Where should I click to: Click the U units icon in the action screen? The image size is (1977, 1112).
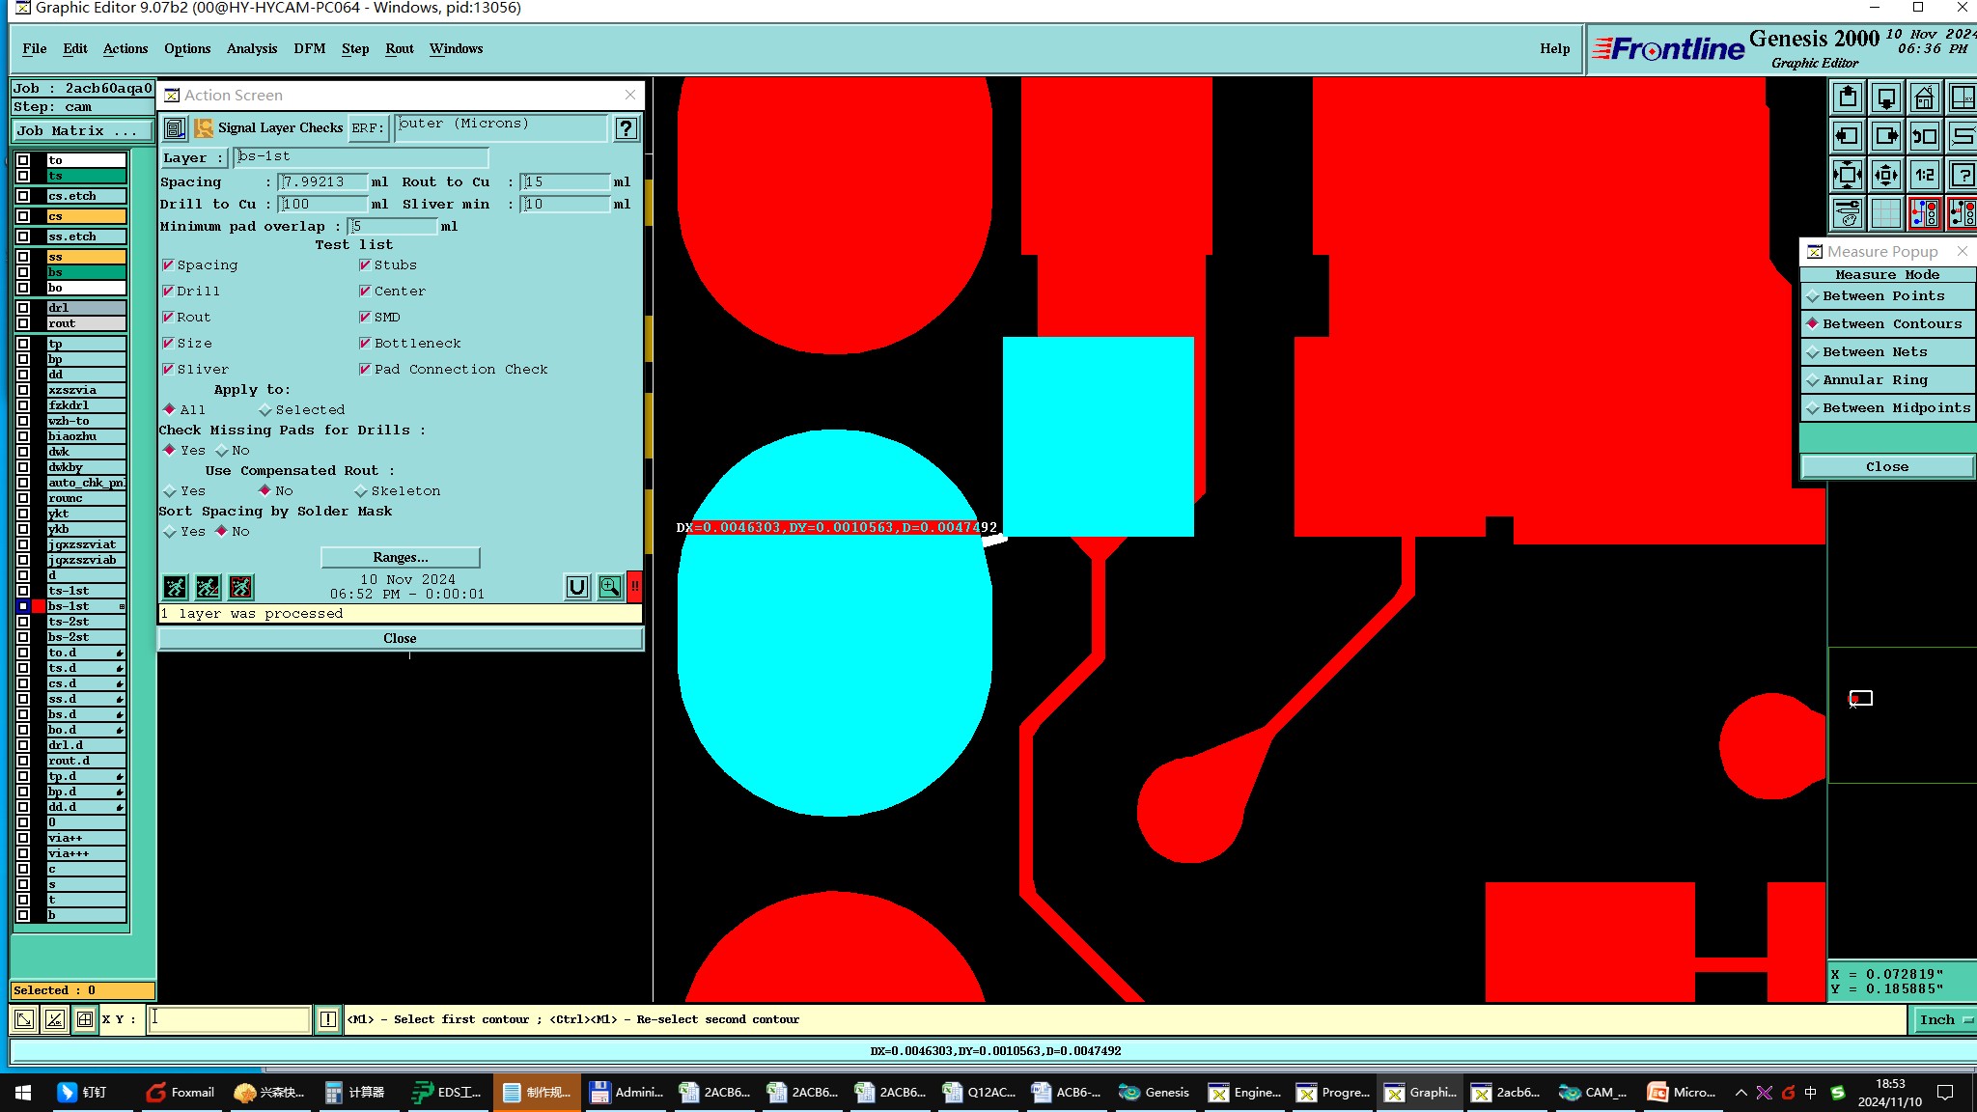tap(576, 586)
